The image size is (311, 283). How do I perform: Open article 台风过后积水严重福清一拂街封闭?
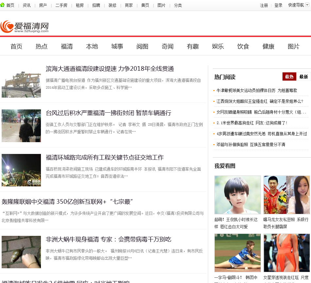(x=108, y=113)
